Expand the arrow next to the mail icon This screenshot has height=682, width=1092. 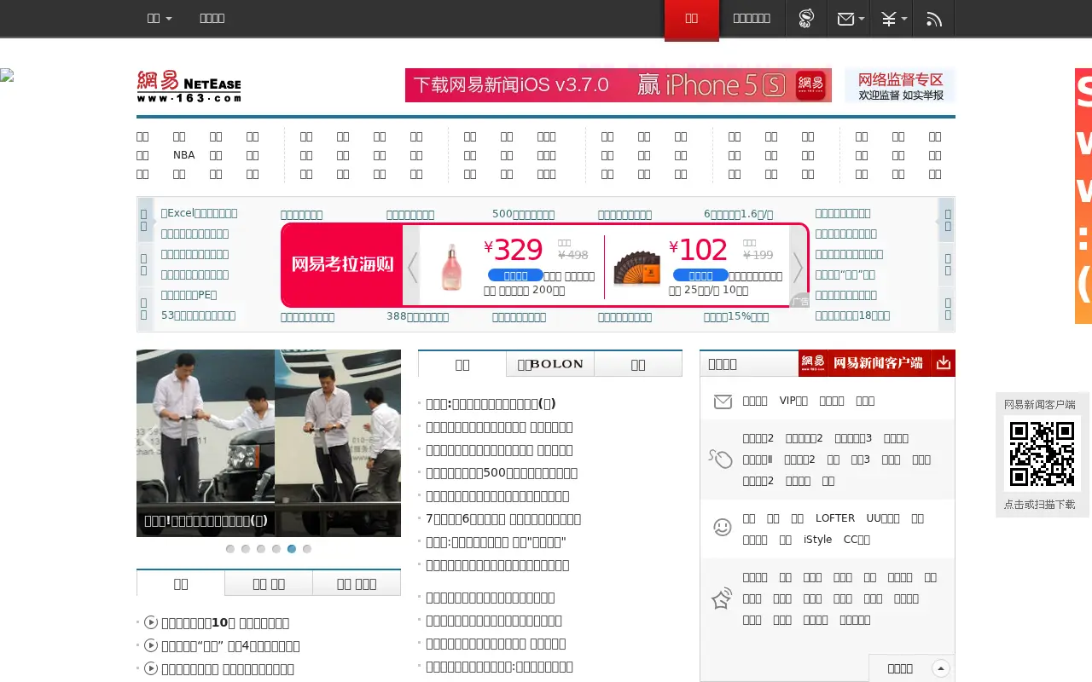pyautogui.click(x=862, y=19)
